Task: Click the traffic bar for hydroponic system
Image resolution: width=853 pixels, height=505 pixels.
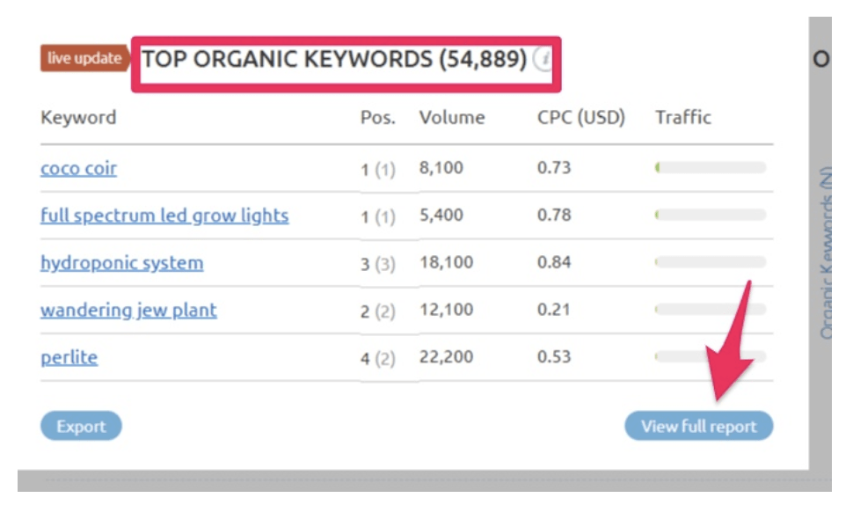Action: pyautogui.click(x=711, y=262)
